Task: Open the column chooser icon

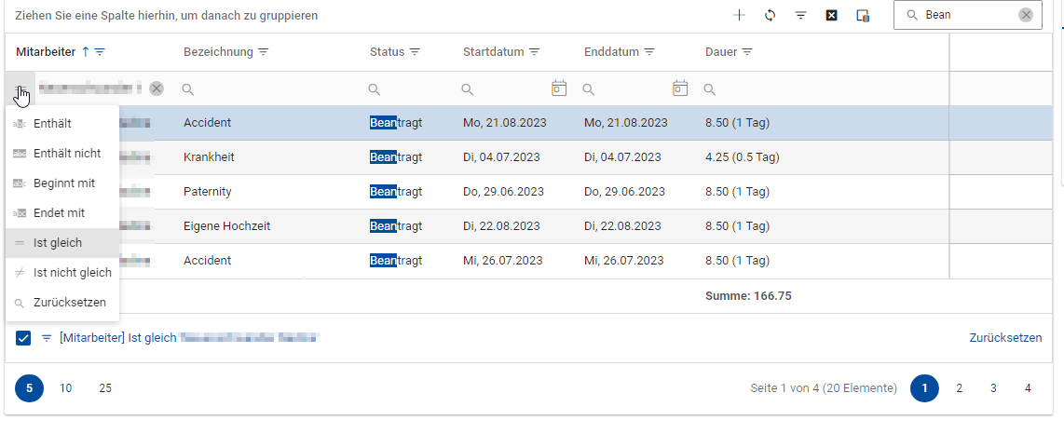Action: point(863,15)
